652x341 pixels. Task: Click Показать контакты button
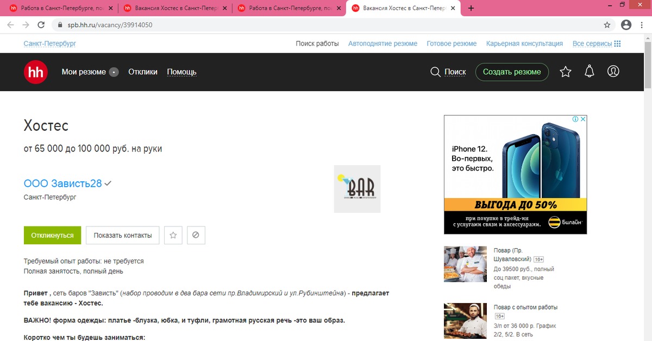[x=123, y=235]
